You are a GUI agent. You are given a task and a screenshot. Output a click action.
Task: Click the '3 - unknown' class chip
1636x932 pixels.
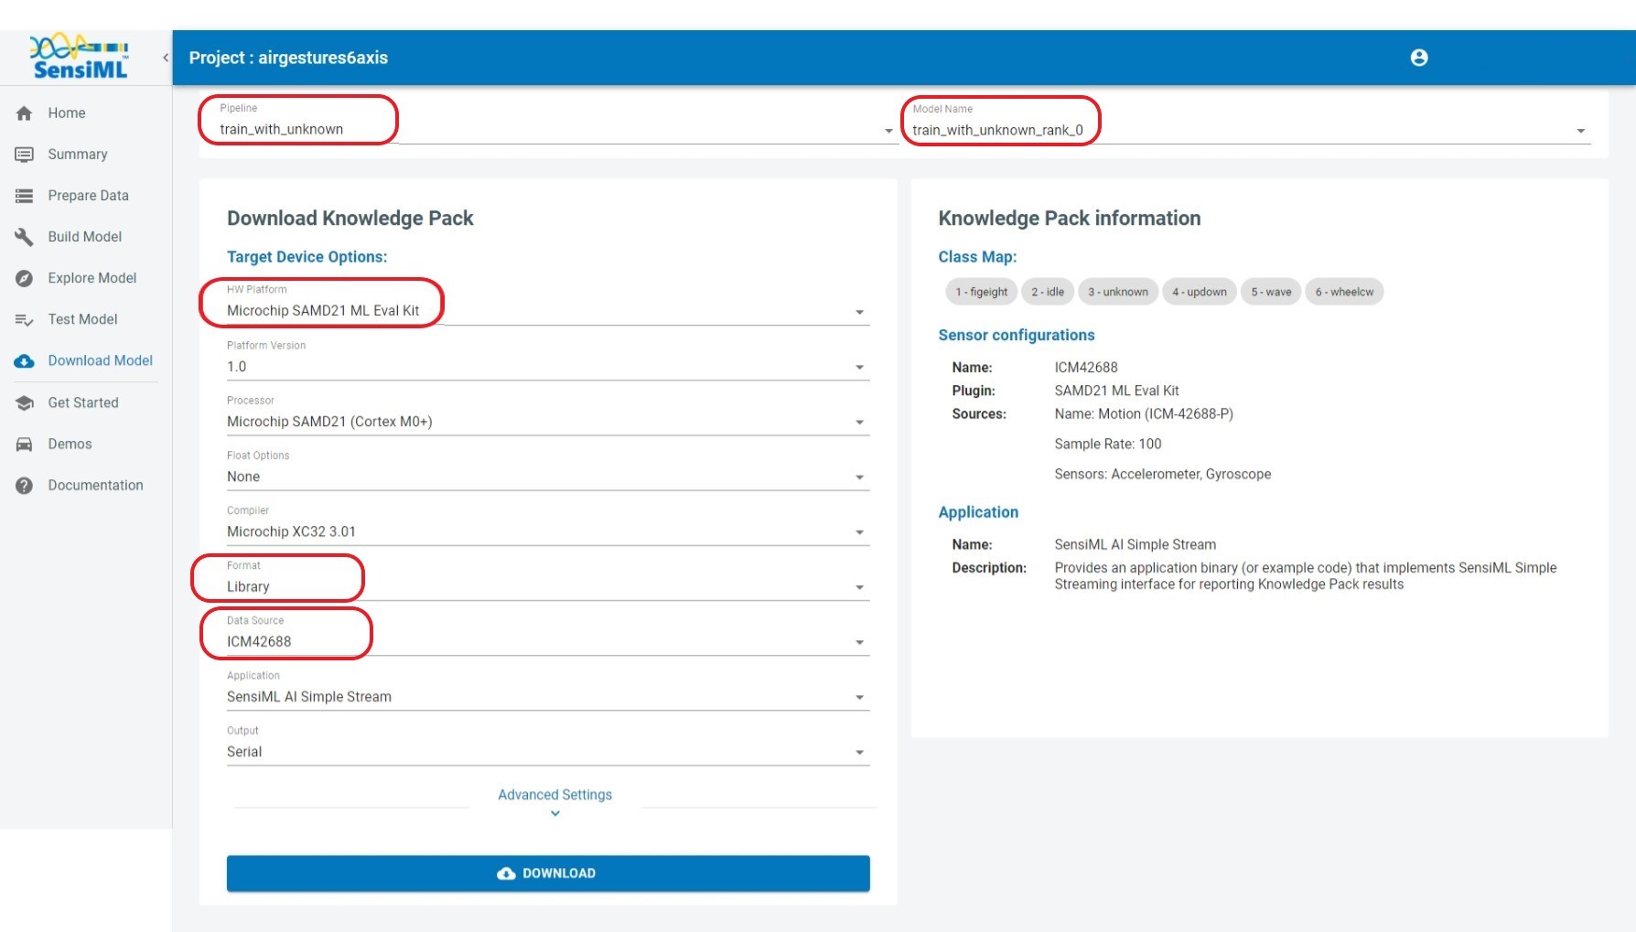1117,292
